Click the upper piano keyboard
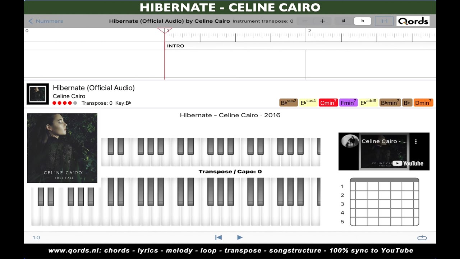The width and height of the screenshot is (460, 259). [x=211, y=152]
